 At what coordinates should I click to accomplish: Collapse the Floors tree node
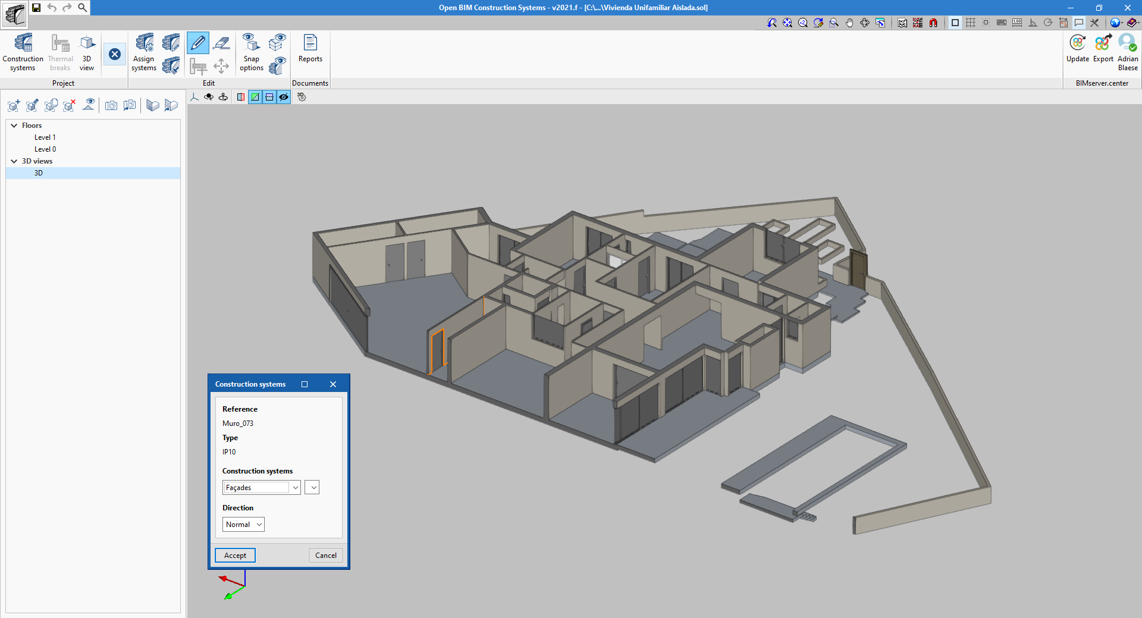pos(14,126)
